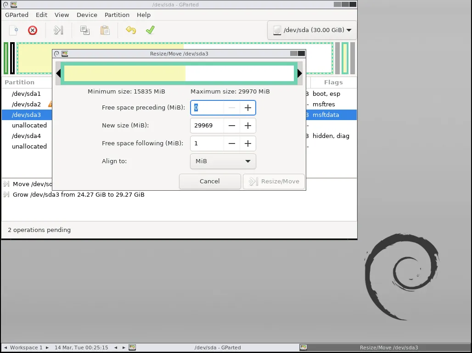Confirm with the Resize/Move button
The height and width of the screenshot is (353, 472).
click(274, 181)
